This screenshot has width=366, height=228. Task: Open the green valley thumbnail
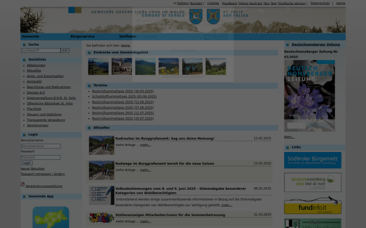[x=145, y=66]
